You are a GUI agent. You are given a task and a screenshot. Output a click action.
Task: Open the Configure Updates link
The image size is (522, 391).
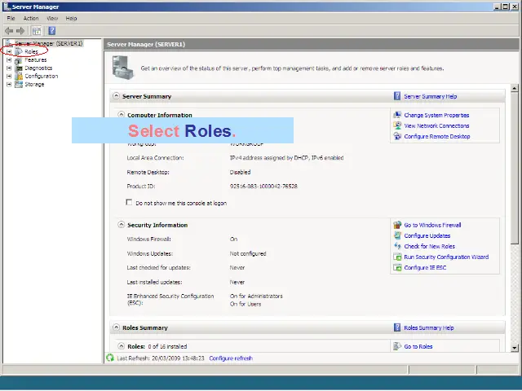pyautogui.click(x=427, y=235)
